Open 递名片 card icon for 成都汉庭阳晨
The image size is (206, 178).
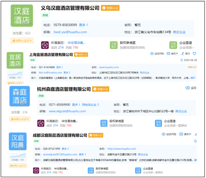(x=181, y=134)
